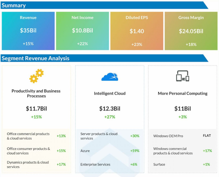
Task: Click the "Intelligent Cloud" title
Action: [x=109, y=93]
